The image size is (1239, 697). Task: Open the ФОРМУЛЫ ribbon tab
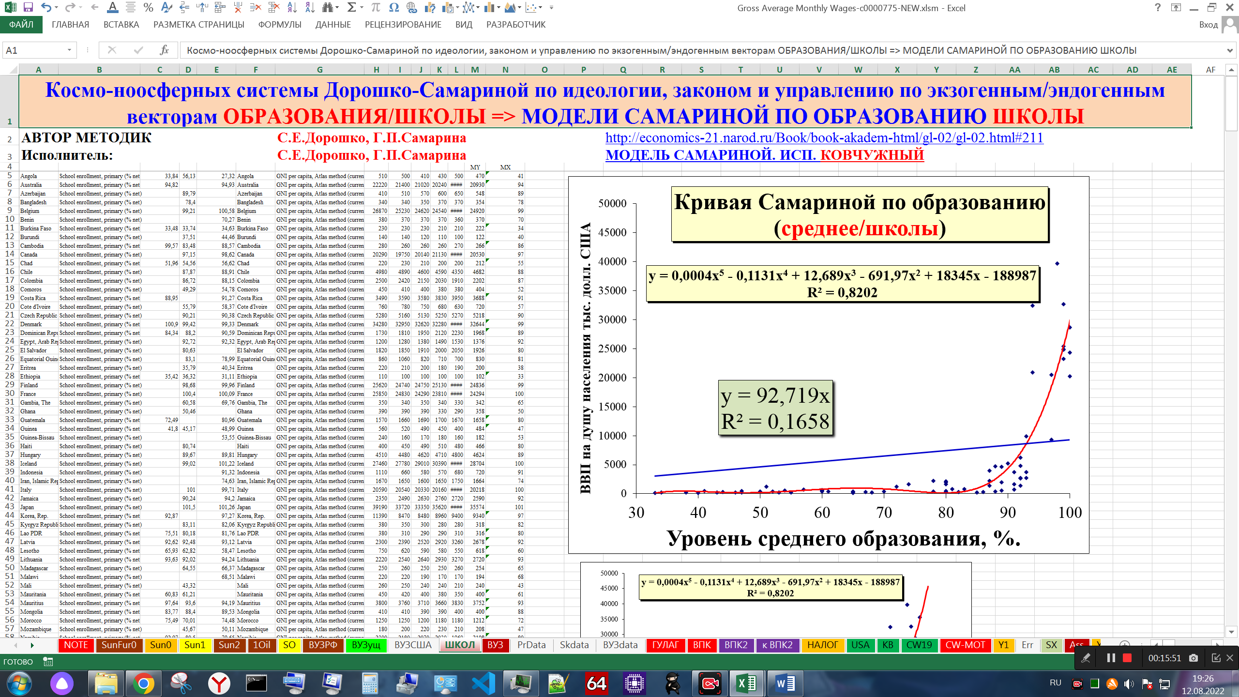click(279, 25)
